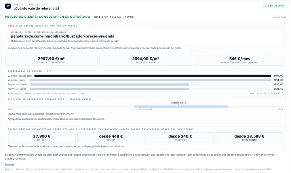Select the desde 240 € Registro card
291x173 pixels.
coord(180,137)
